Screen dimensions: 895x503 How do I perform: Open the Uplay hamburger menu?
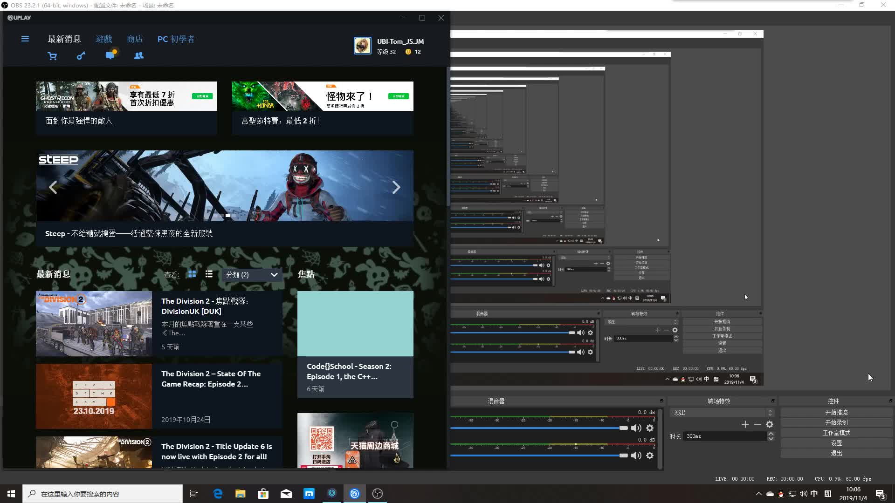pos(25,39)
